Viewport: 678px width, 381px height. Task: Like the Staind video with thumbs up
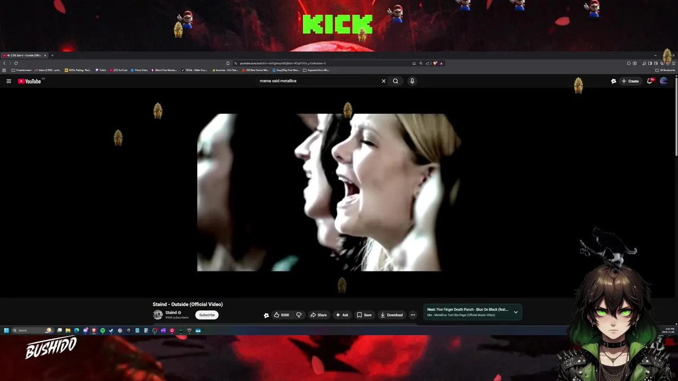(x=282, y=315)
